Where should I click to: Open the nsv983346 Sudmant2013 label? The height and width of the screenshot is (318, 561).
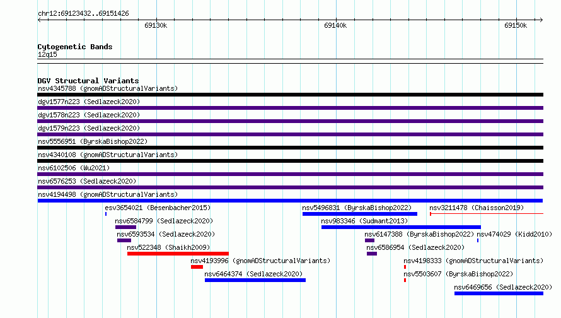pos(364,221)
